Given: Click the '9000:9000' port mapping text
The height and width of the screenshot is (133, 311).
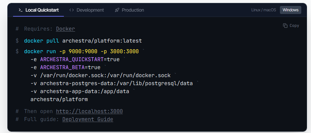Looking at the screenshot, I should (83, 52).
